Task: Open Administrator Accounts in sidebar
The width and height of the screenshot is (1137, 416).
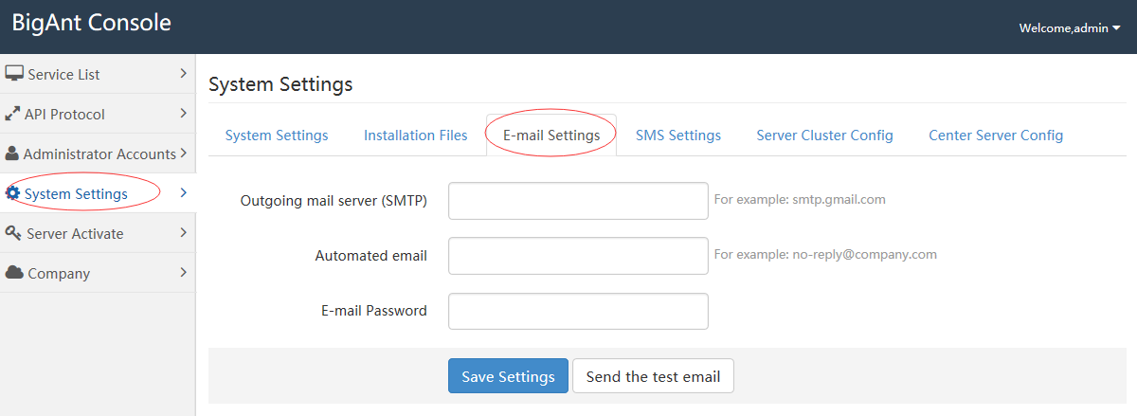Action: (x=98, y=154)
